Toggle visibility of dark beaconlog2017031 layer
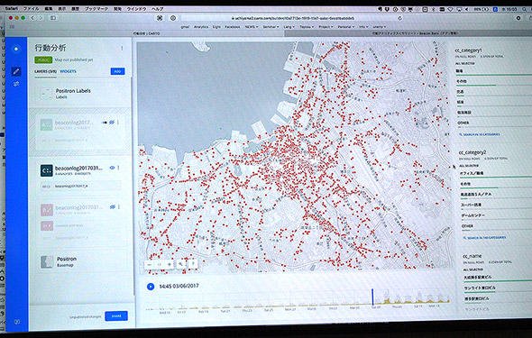 click(112, 168)
